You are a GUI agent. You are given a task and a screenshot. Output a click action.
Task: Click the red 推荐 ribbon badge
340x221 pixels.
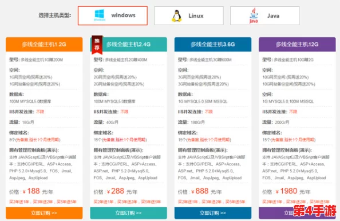point(97,45)
